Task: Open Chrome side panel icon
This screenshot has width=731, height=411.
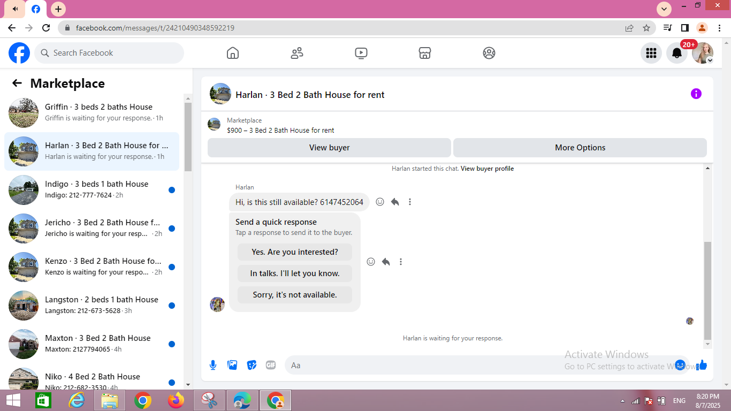Action: 684,28
